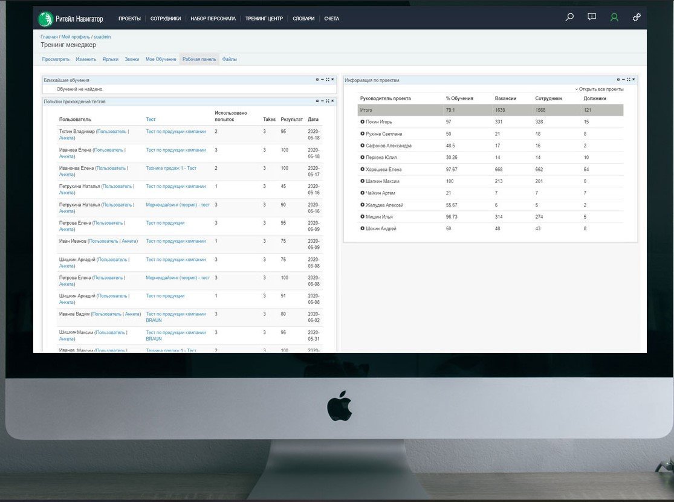
Task: Open Тест по продукции link for Петрова Елена
Action: [165, 223]
